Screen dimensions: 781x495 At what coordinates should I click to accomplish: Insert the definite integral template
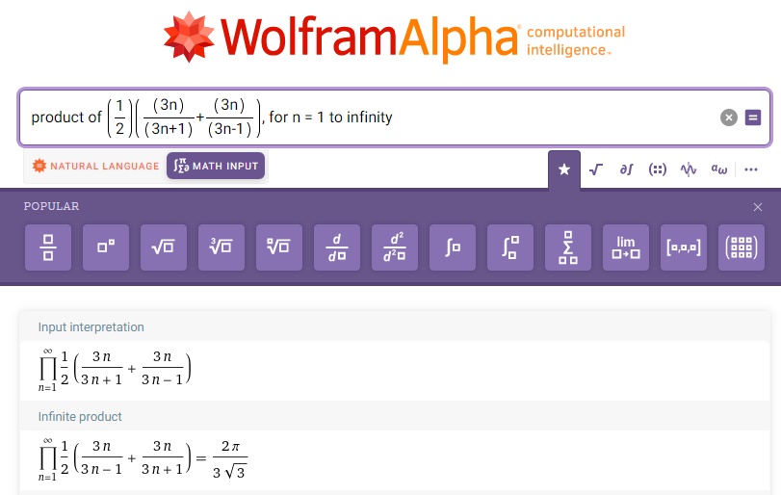510,247
